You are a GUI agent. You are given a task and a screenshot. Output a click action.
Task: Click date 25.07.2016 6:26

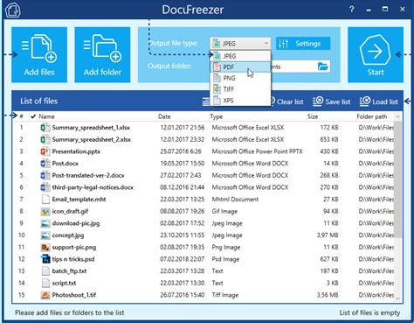pos(181,151)
